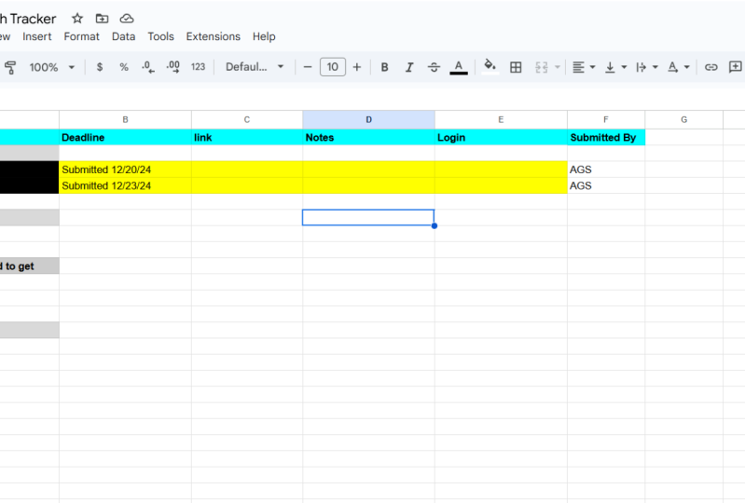Format as percent
The width and height of the screenshot is (745, 503).
[123, 67]
